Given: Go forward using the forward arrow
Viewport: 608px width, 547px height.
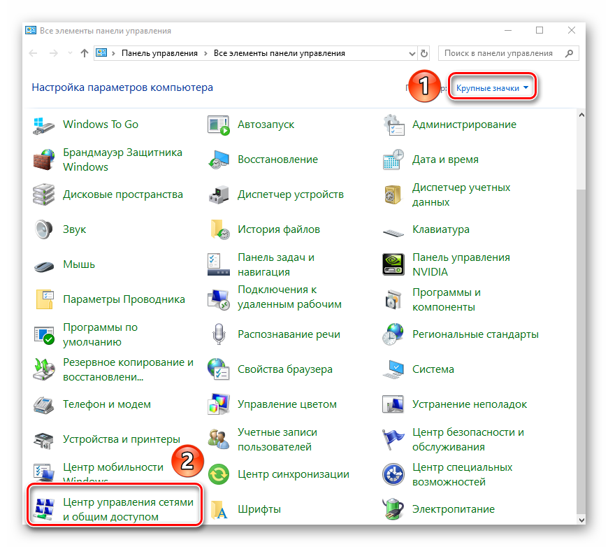Looking at the screenshot, I should [54, 53].
